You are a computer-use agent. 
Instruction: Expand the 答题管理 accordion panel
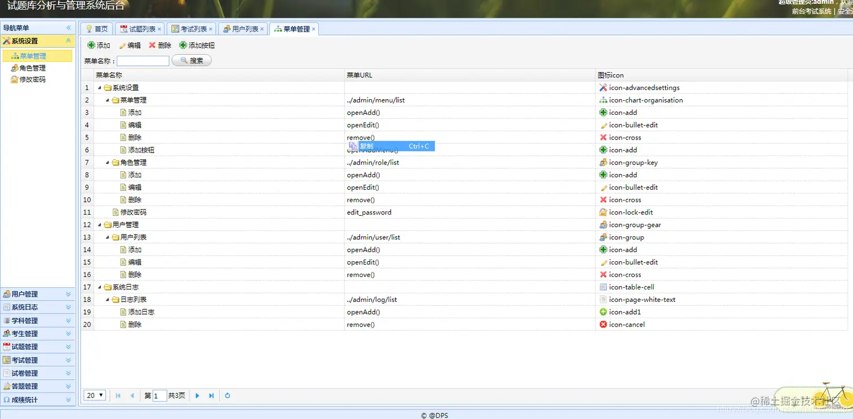(37, 386)
